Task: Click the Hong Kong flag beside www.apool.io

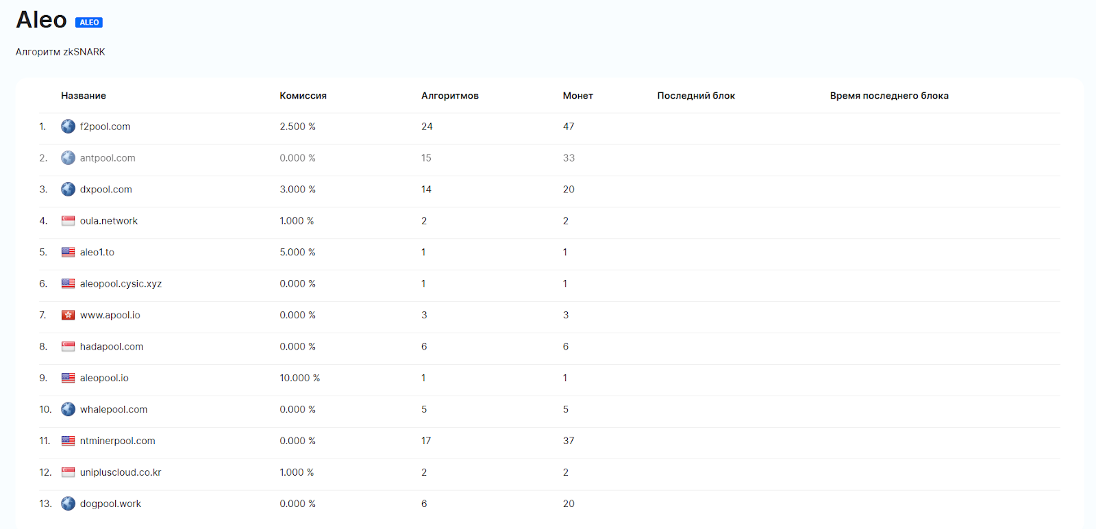Action: 68,315
